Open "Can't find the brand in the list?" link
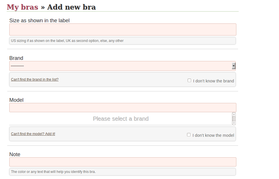The width and height of the screenshot is (279, 179). coord(35,80)
